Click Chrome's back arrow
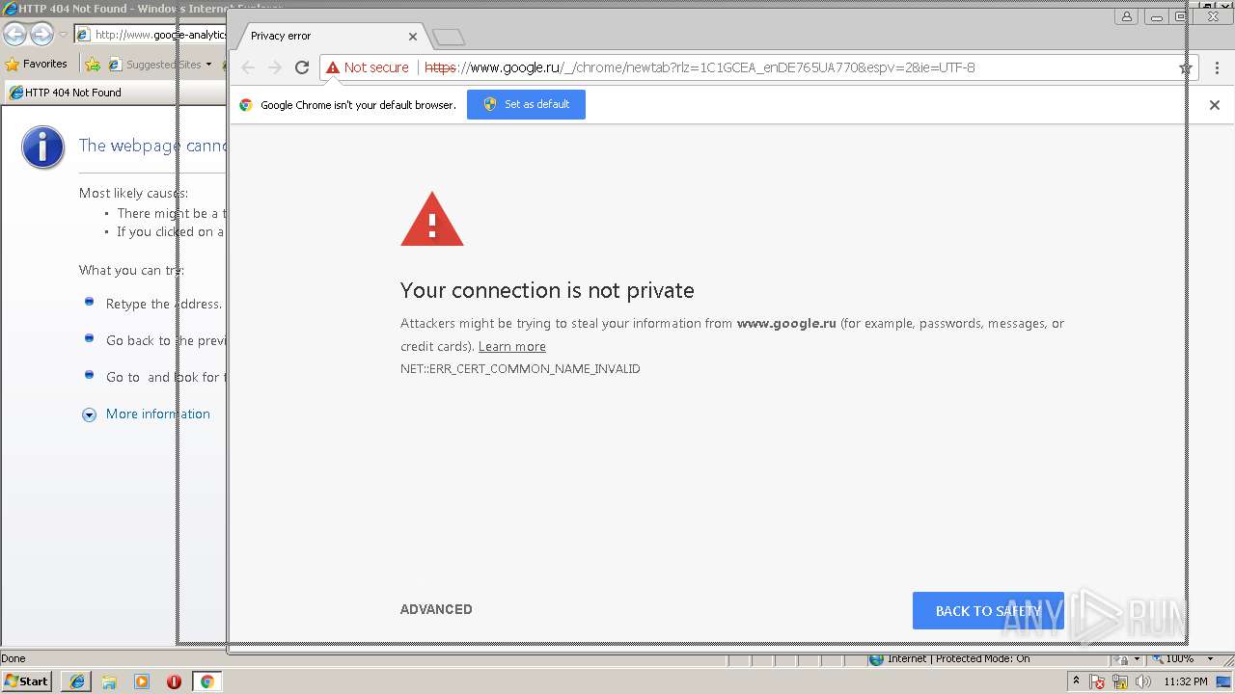Image resolution: width=1235 pixels, height=694 pixels. pyautogui.click(x=248, y=67)
